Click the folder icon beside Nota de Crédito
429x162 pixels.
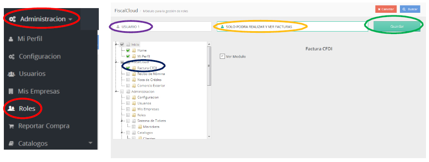coord(134,80)
